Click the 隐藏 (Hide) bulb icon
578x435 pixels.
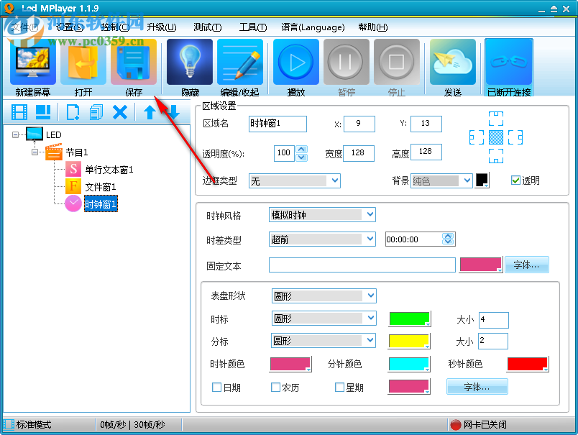(188, 66)
